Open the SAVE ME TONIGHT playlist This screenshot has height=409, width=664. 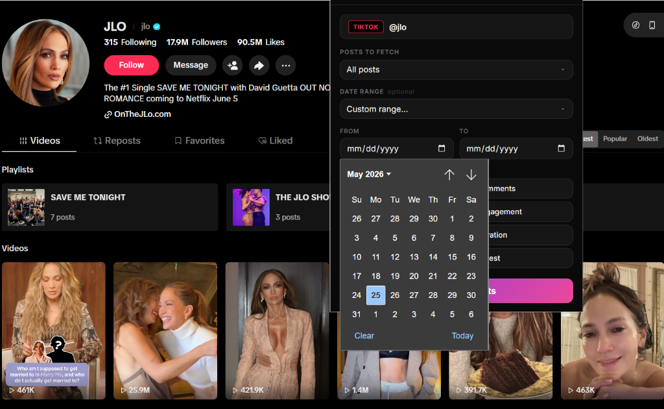110,207
